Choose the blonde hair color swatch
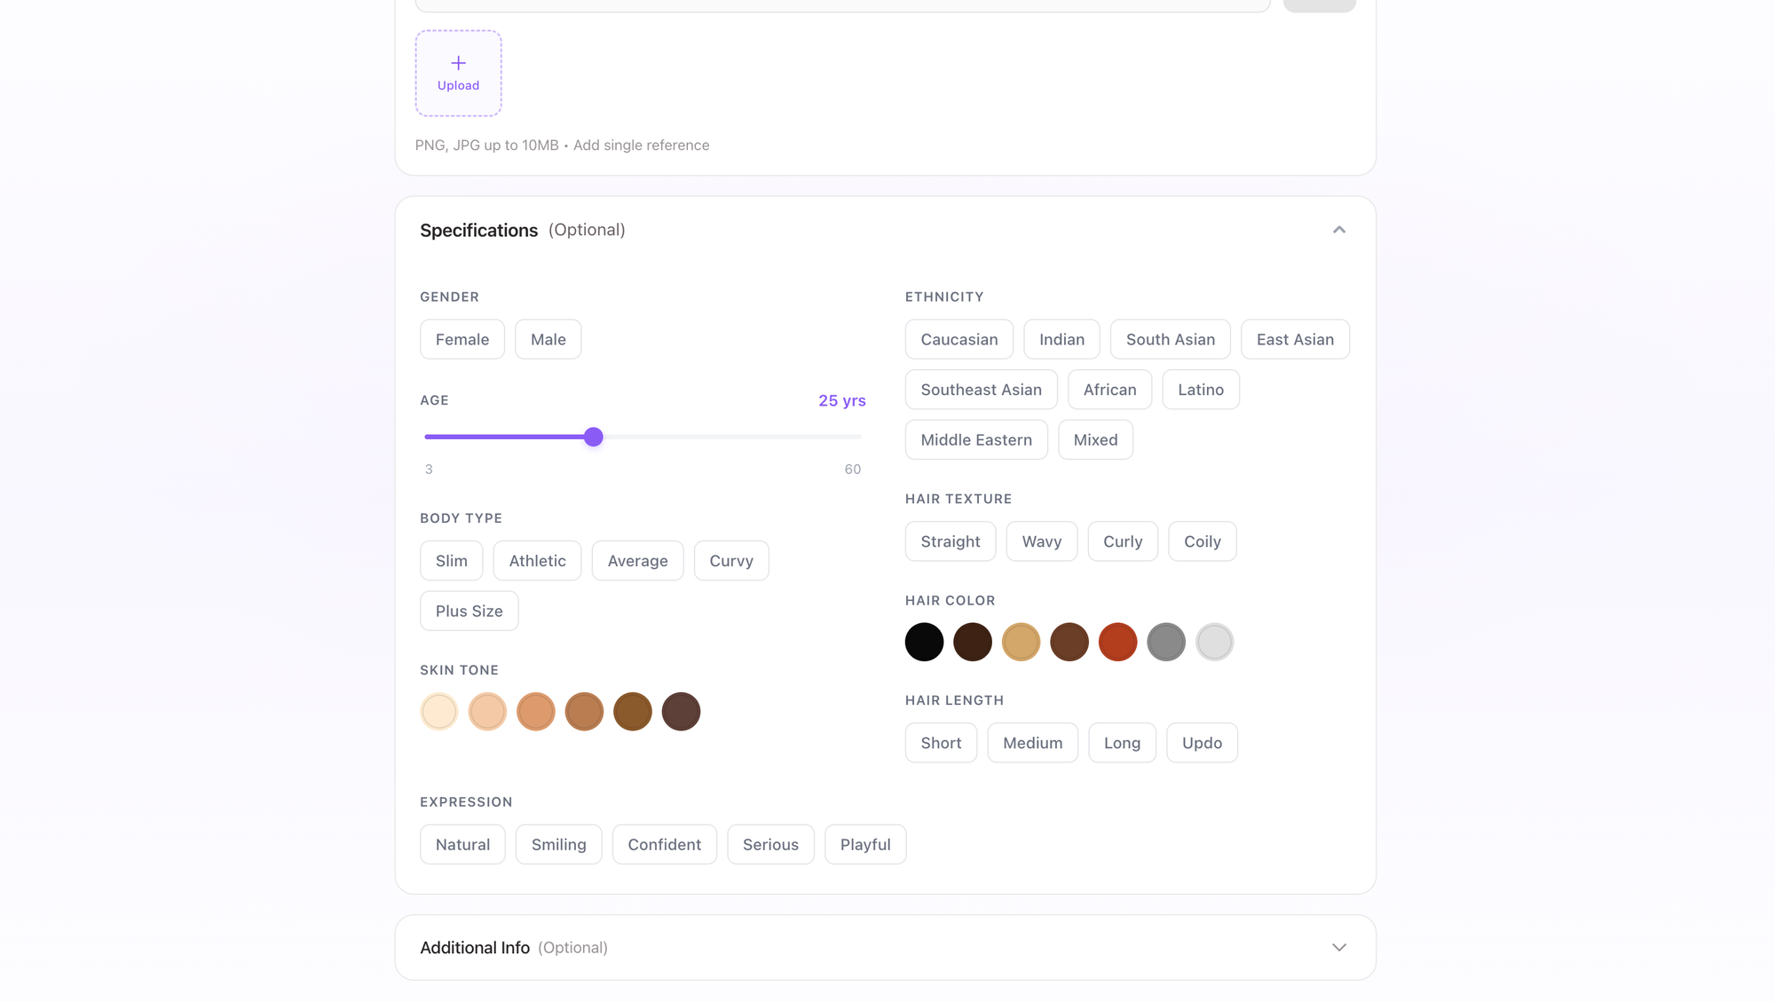 [x=1021, y=642]
